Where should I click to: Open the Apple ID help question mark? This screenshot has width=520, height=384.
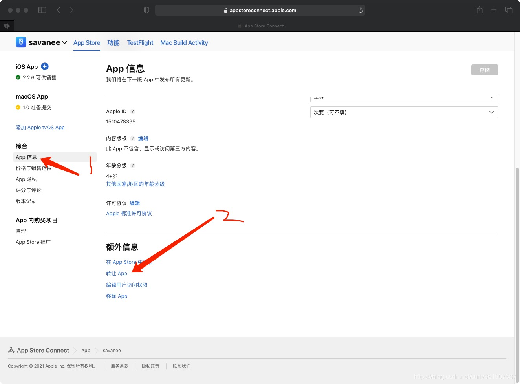pyautogui.click(x=132, y=112)
